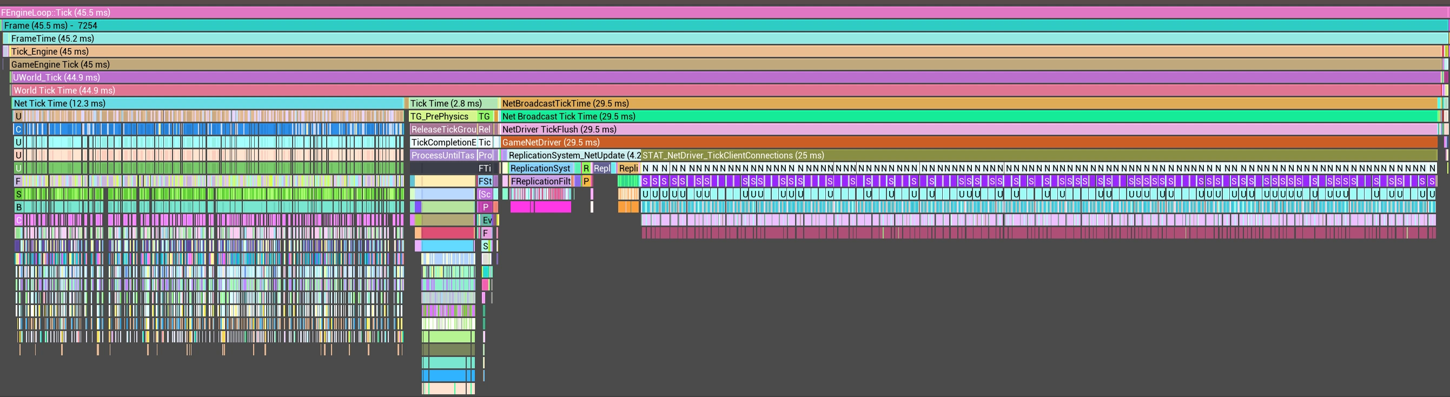Select the FrameTime (45.2 ms) timing bar
Screen dimensions: 1450x397
click(724, 38)
